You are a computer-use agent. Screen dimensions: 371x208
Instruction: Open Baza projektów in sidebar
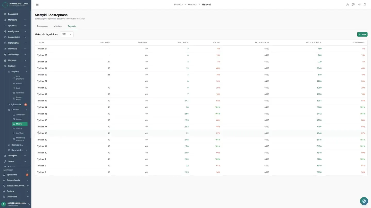click(20, 78)
